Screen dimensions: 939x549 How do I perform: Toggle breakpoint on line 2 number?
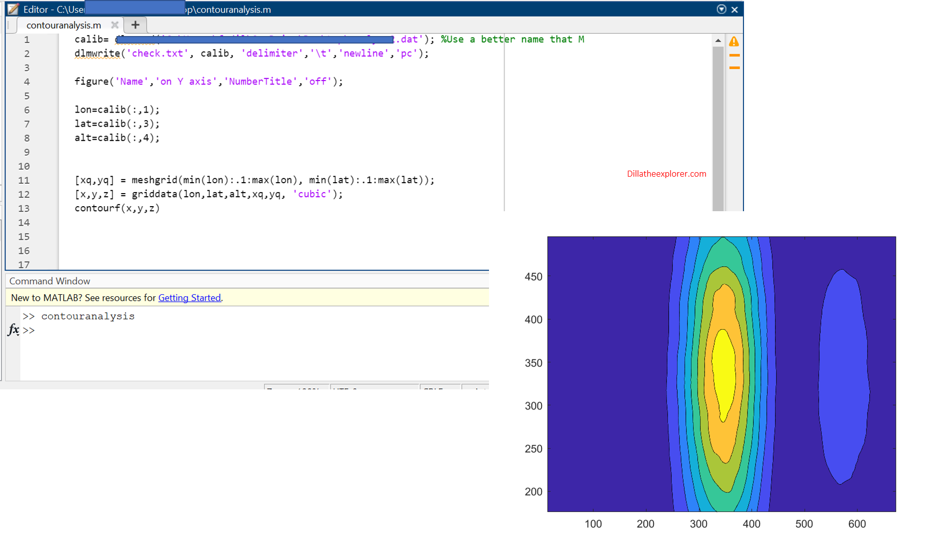coord(26,54)
